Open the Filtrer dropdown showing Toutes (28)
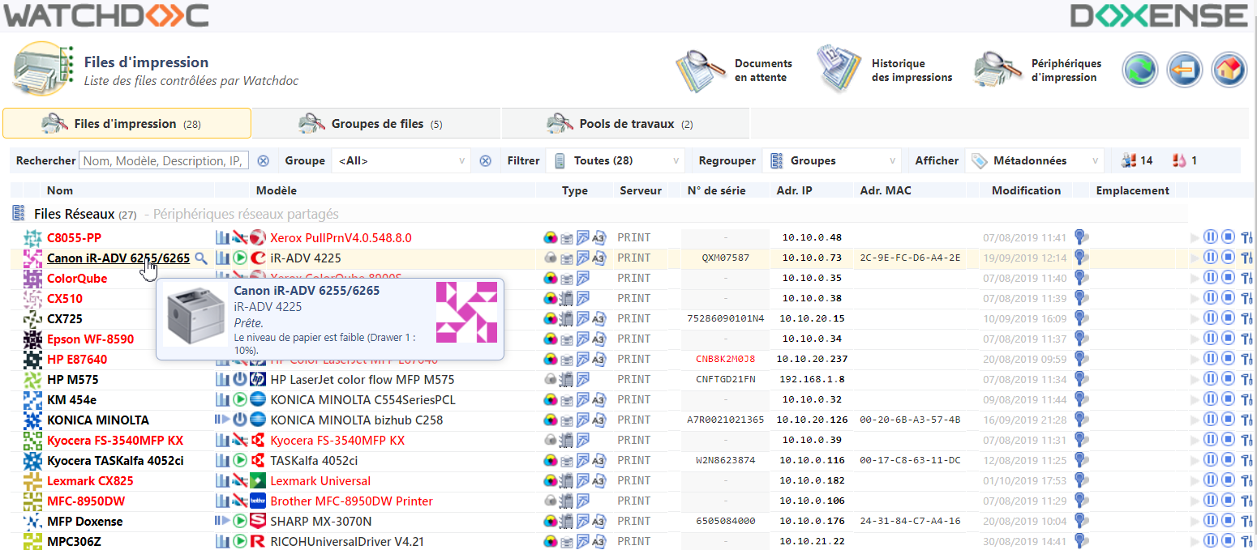 [x=616, y=161]
